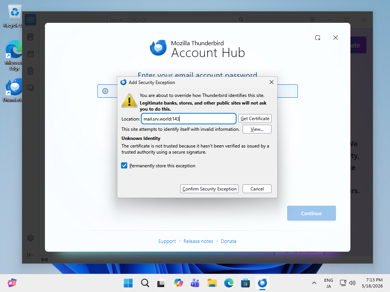
Task: Cancel the security exception dialog
Action: tap(257, 189)
